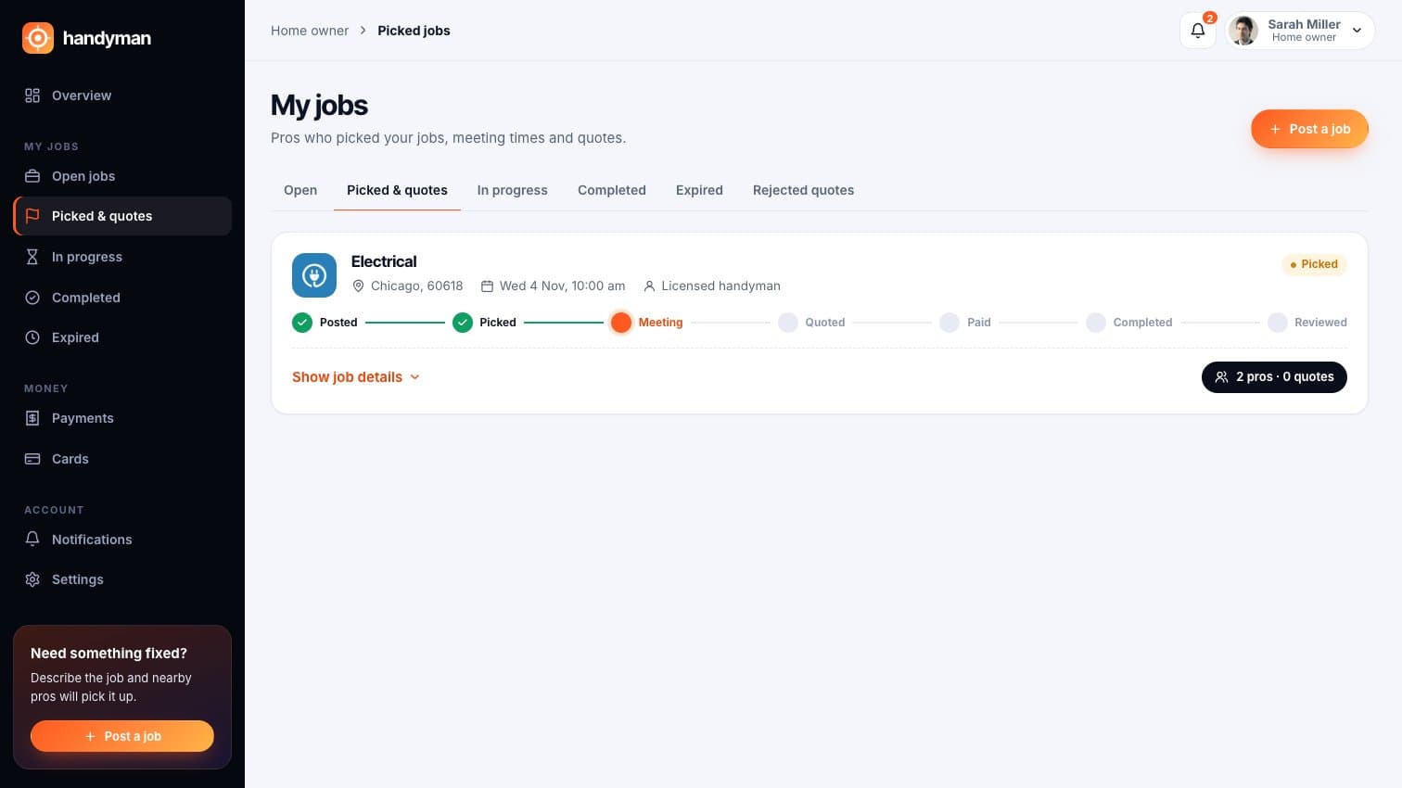Click Post a job in the sidebar promo card
Viewport: 1402px width, 788px height.
[x=122, y=736]
